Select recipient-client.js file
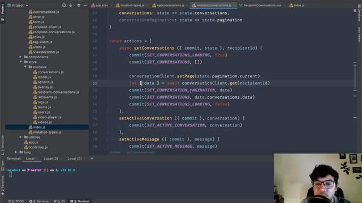The image size is (362, 203). click(47, 27)
